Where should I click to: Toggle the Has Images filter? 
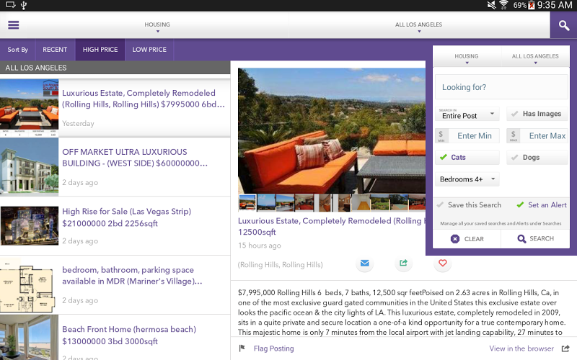(x=537, y=114)
